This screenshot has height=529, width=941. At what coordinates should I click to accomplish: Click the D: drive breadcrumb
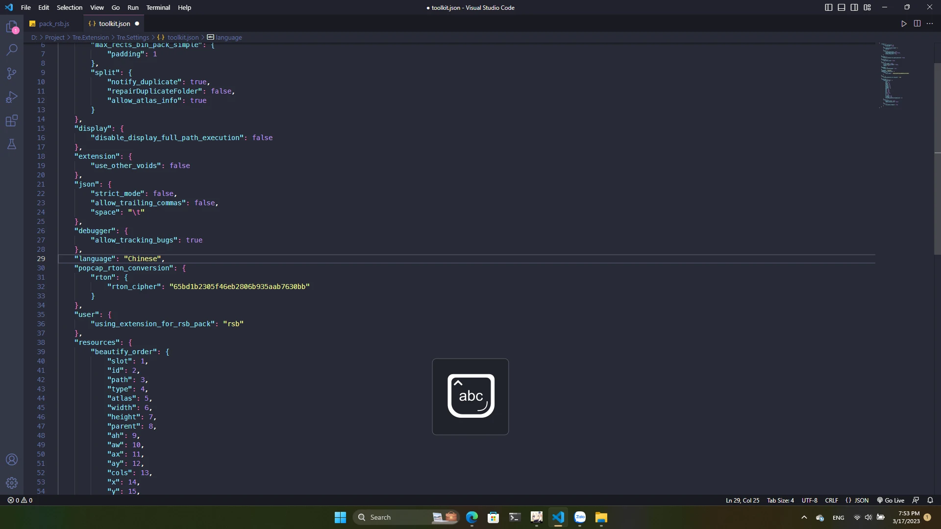(x=34, y=37)
